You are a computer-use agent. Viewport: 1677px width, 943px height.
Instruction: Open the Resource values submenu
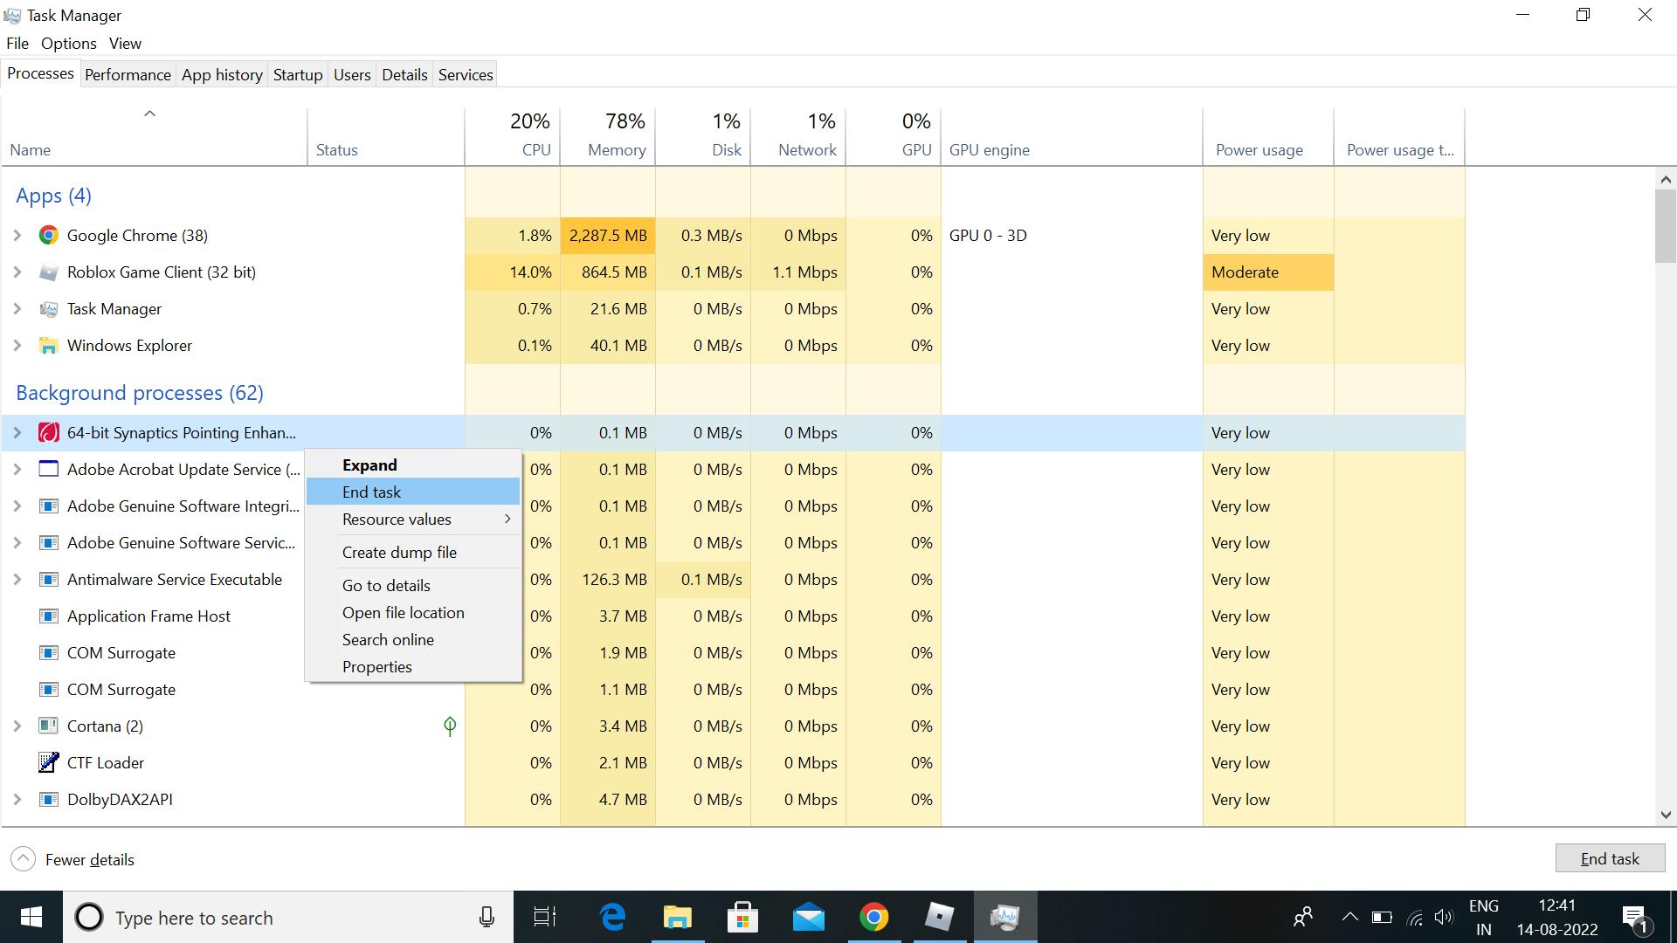coord(413,520)
